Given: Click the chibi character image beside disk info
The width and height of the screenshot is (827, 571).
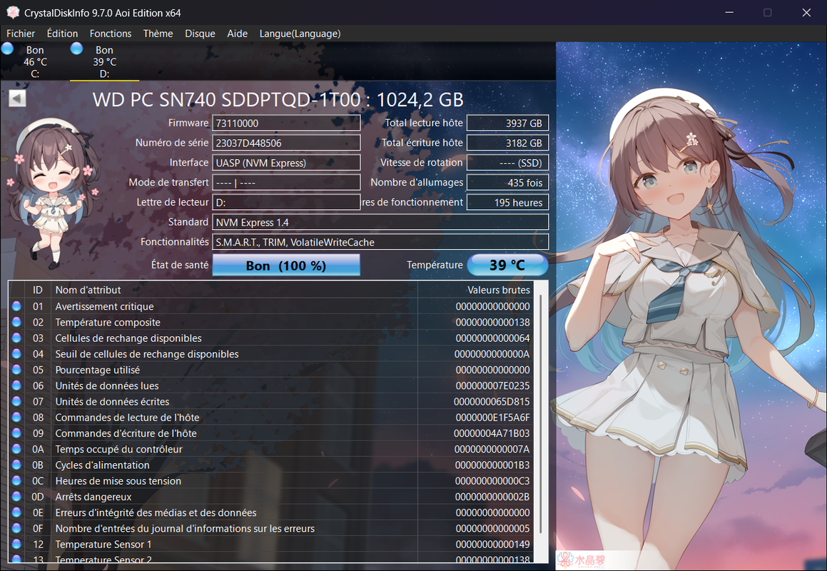Looking at the screenshot, I should coord(51,193).
